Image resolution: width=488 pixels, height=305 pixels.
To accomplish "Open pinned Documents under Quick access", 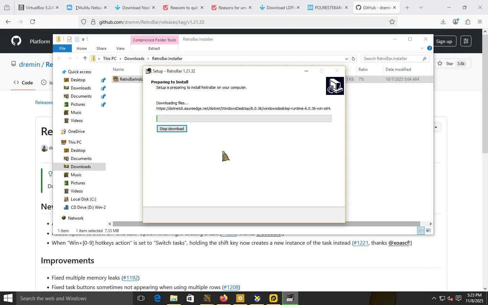I will pos(81,96).
